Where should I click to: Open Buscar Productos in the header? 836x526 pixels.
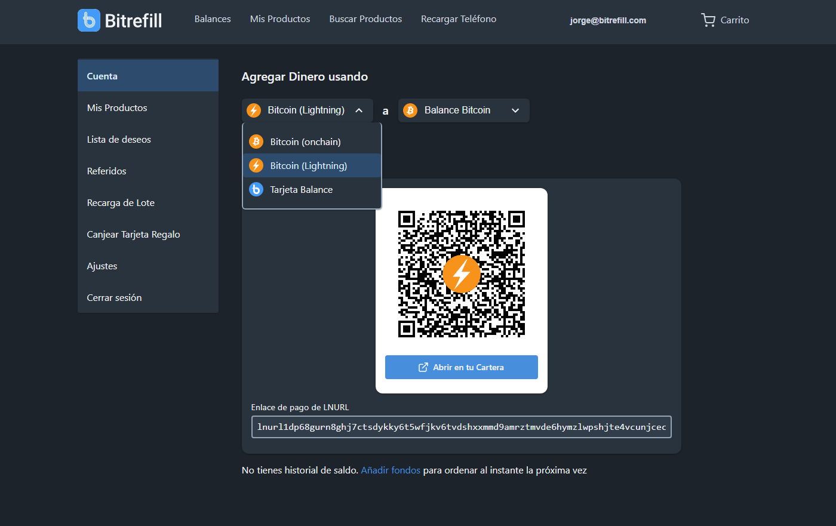pos(365,19)
